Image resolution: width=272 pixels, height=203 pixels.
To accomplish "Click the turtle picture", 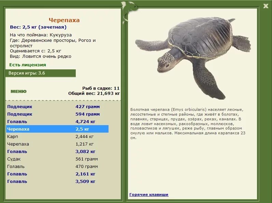I will (x=193, y=58).
